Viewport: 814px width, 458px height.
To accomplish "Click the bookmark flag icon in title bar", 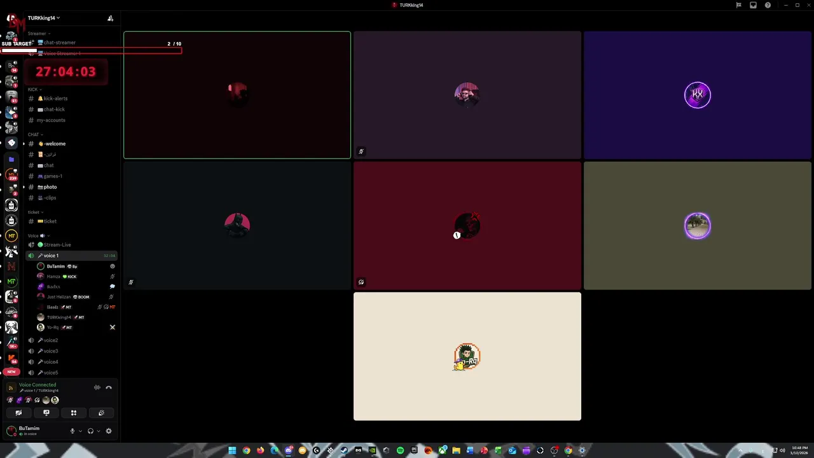I will pos(738,5).
